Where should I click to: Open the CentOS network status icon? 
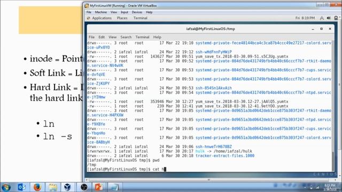tap(322, 18)
